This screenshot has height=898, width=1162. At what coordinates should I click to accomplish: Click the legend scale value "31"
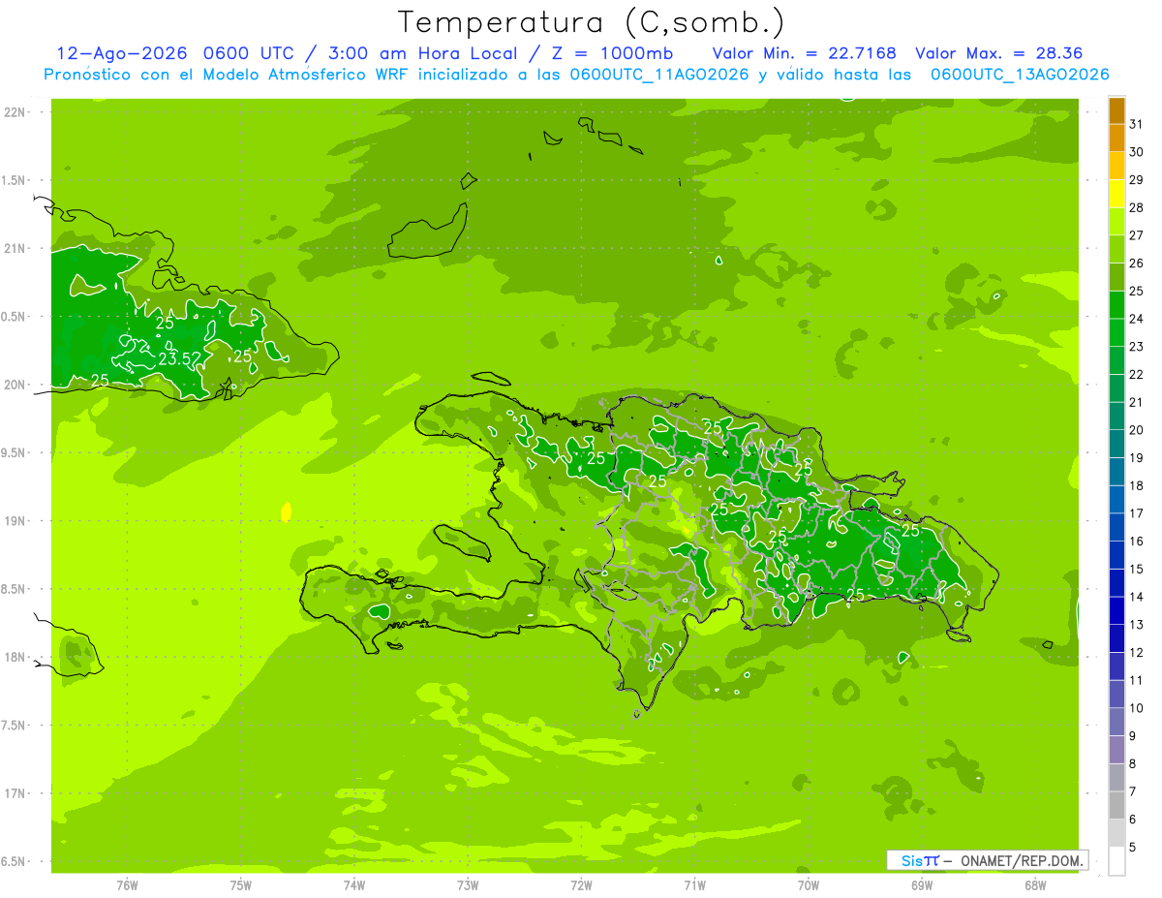(1136, 124)
